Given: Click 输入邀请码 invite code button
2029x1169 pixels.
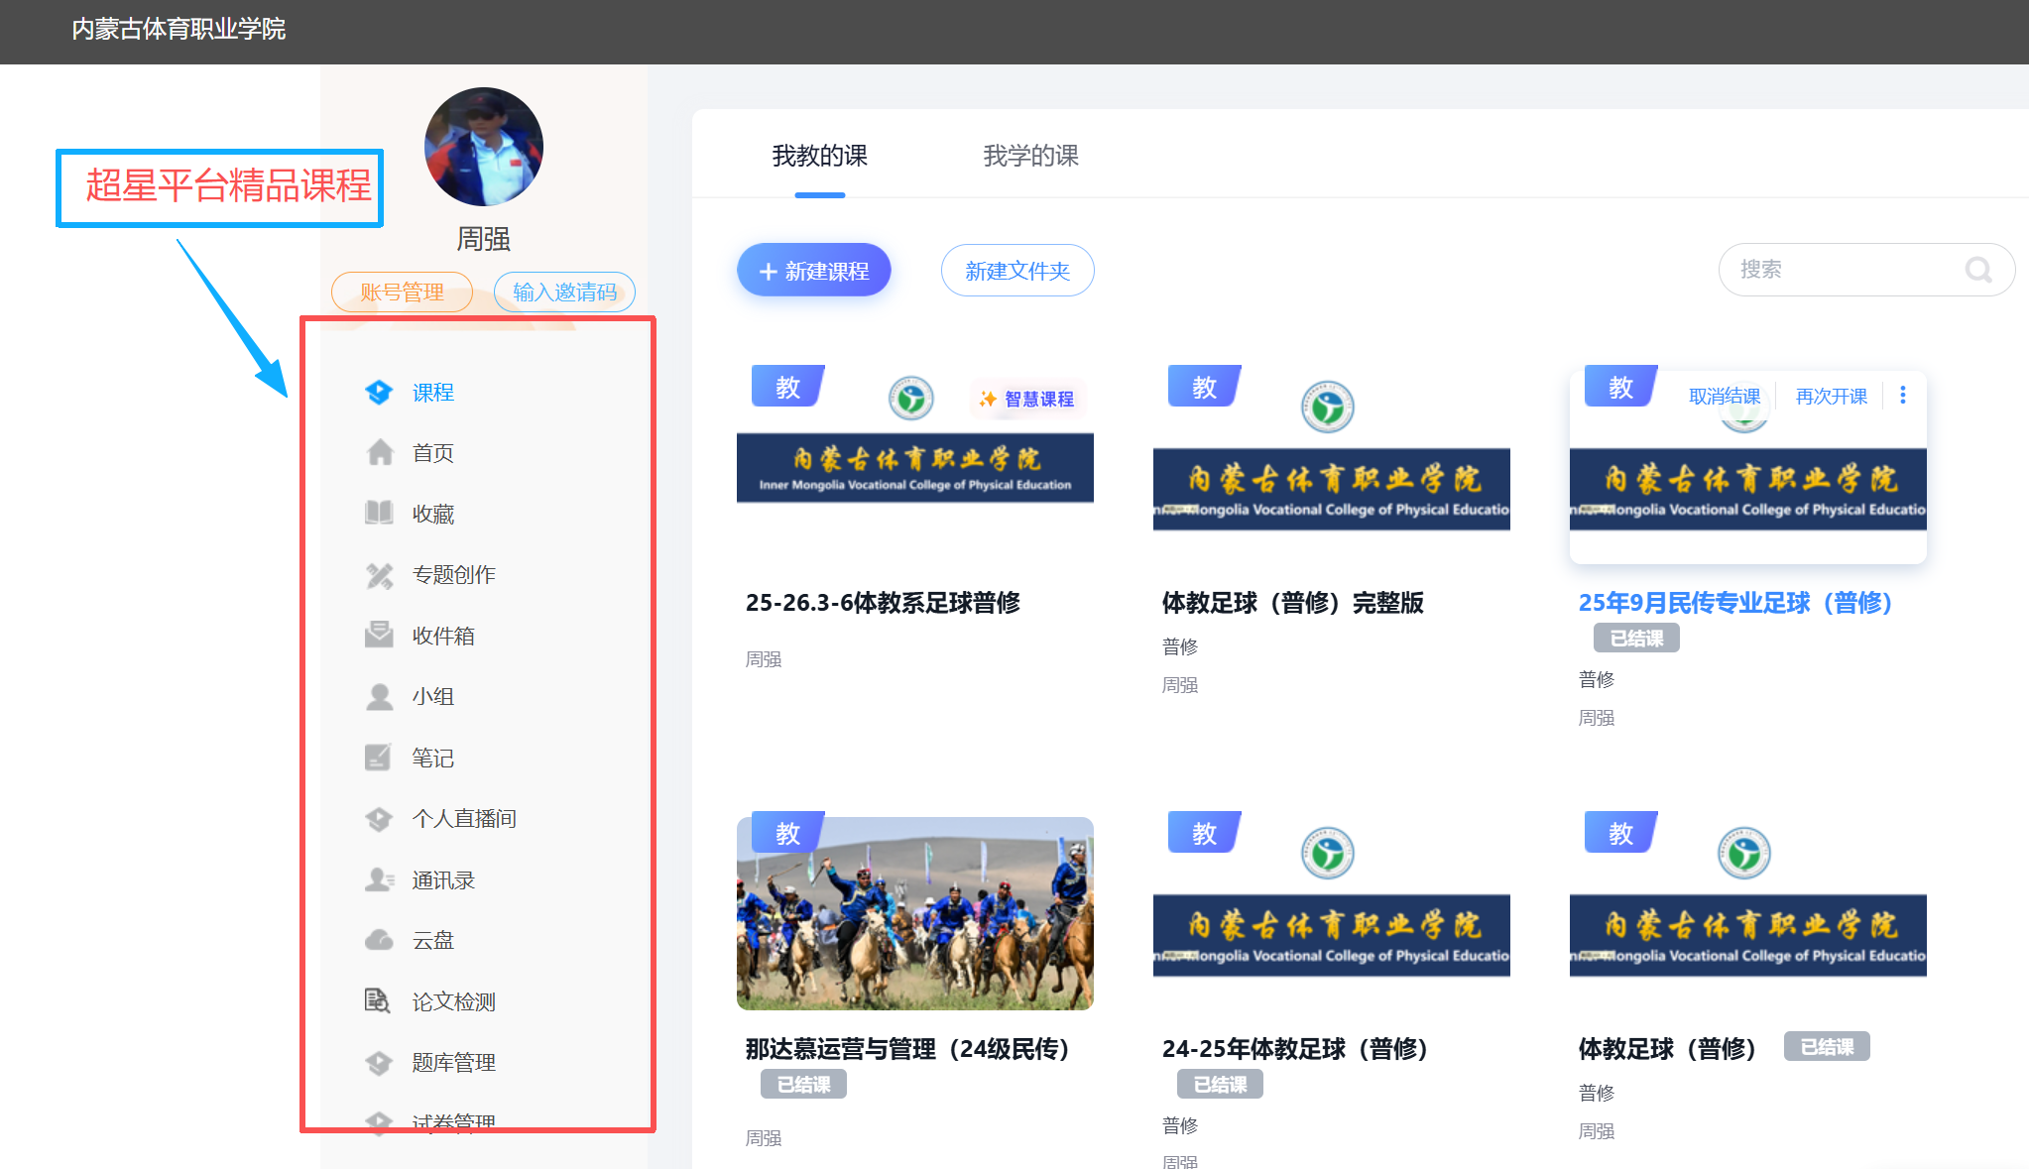Looking at the screenshot, I should point(564,292).
